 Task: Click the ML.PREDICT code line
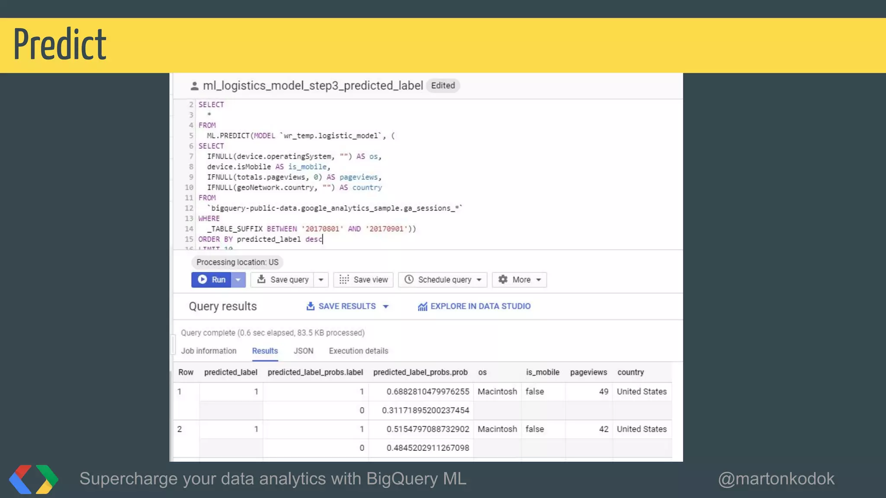[x=301, y=136]
